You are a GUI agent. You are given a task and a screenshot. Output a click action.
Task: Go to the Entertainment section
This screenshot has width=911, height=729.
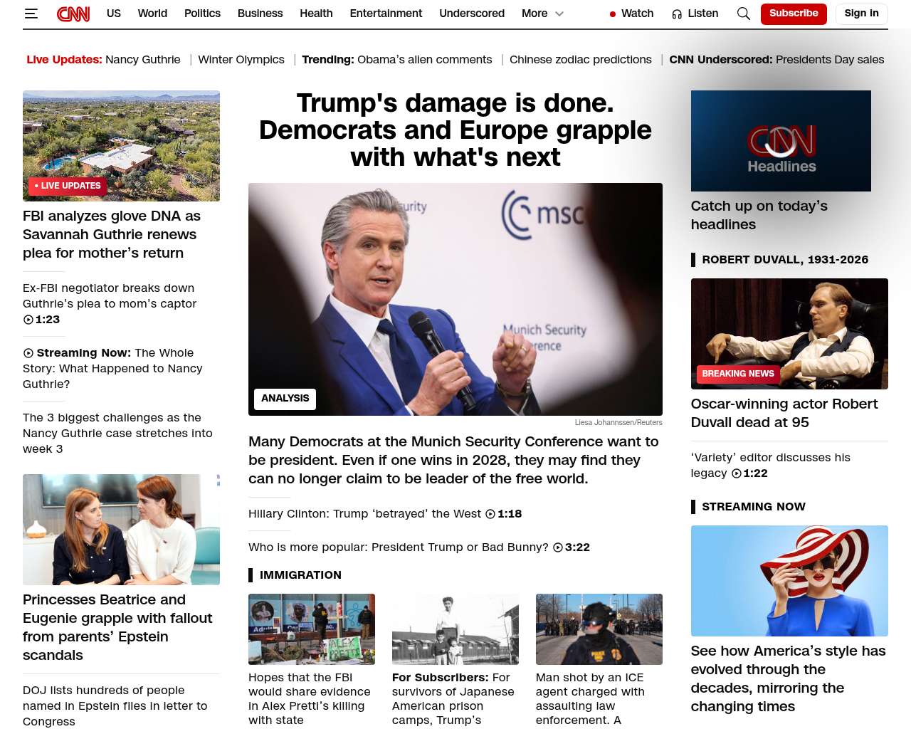[386, 14]
